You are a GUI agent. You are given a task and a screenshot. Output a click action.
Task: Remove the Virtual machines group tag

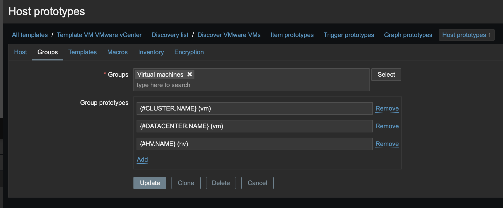point(190,75)
